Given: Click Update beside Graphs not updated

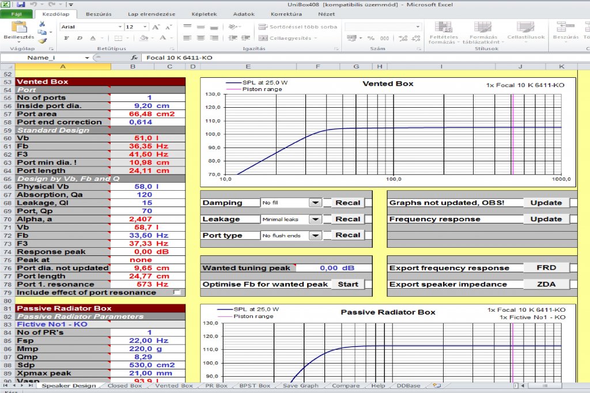Looking at the screenshot, I should click(546, 202).
